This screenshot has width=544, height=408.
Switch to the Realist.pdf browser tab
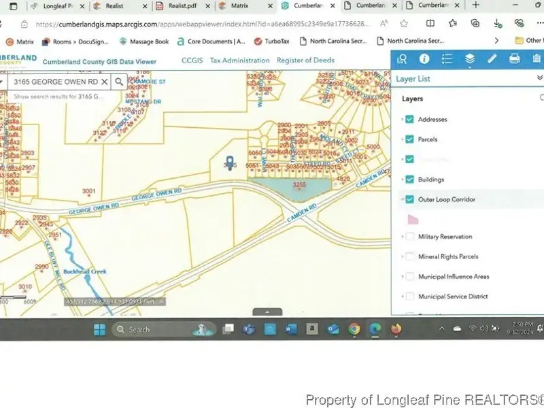182,5
